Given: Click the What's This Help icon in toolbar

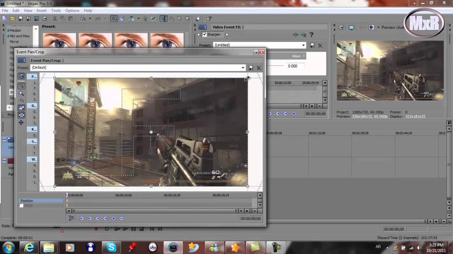Looking at the screenshot, I should point(209,19).
